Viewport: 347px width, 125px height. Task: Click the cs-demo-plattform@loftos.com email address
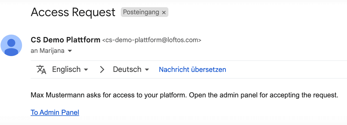click(x=152, y=40)
